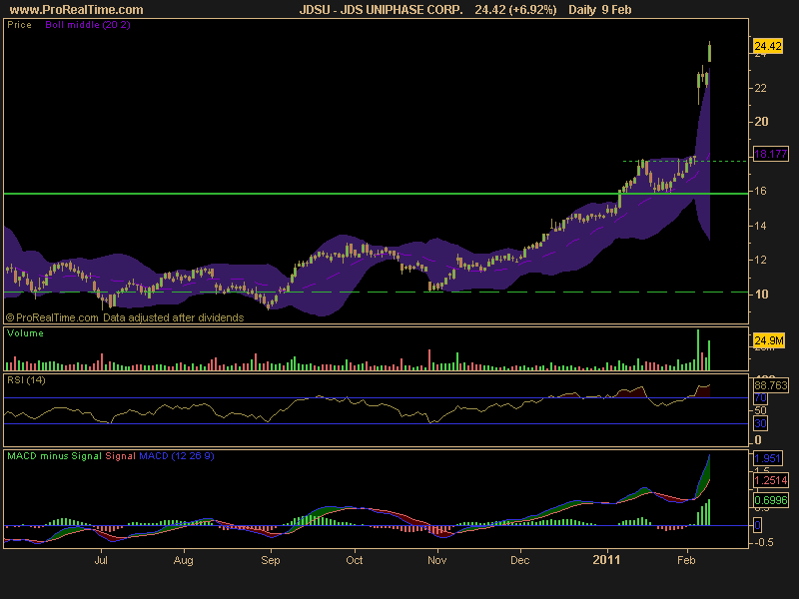The height and width of the screenshot is (599, 799).
Task: Open the MACD minus Signal label
Action: (x=55, y=456)
